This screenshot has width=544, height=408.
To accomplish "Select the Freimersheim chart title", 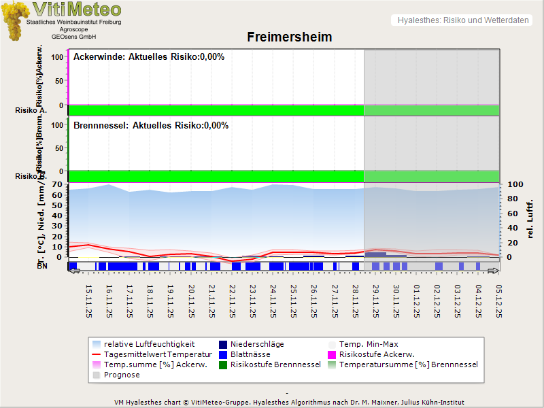I will (x=291, y=37).
